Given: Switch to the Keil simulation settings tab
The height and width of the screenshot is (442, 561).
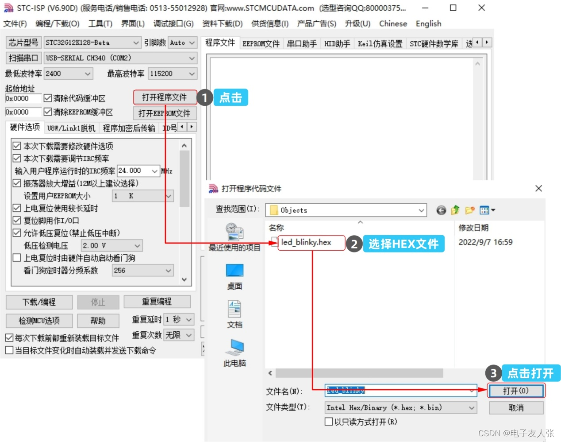Looking at the screenshot, I should [380, 43].
